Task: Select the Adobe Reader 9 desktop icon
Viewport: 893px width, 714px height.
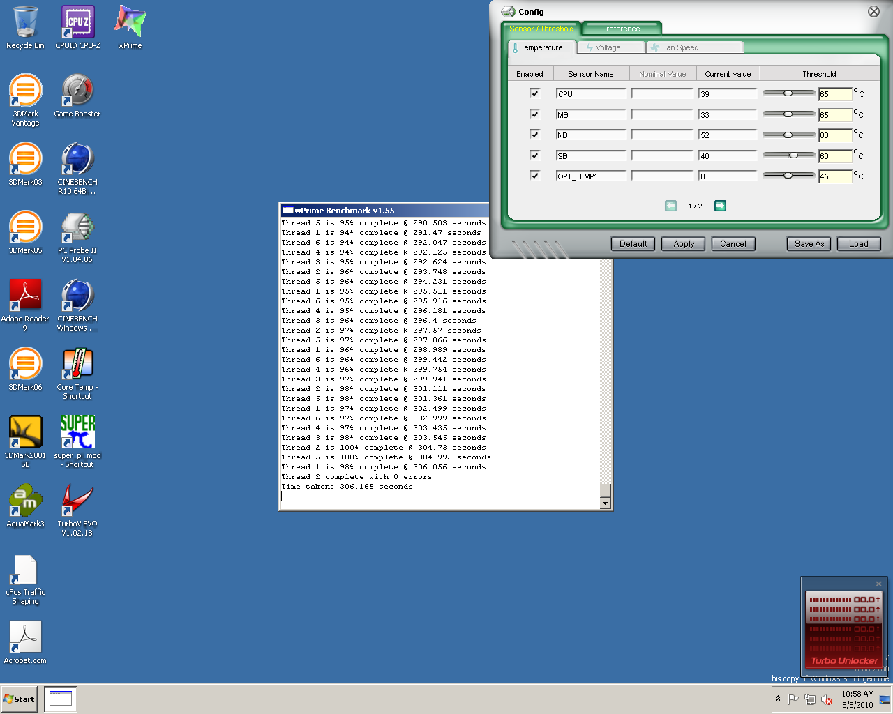Action: point(25,305)
